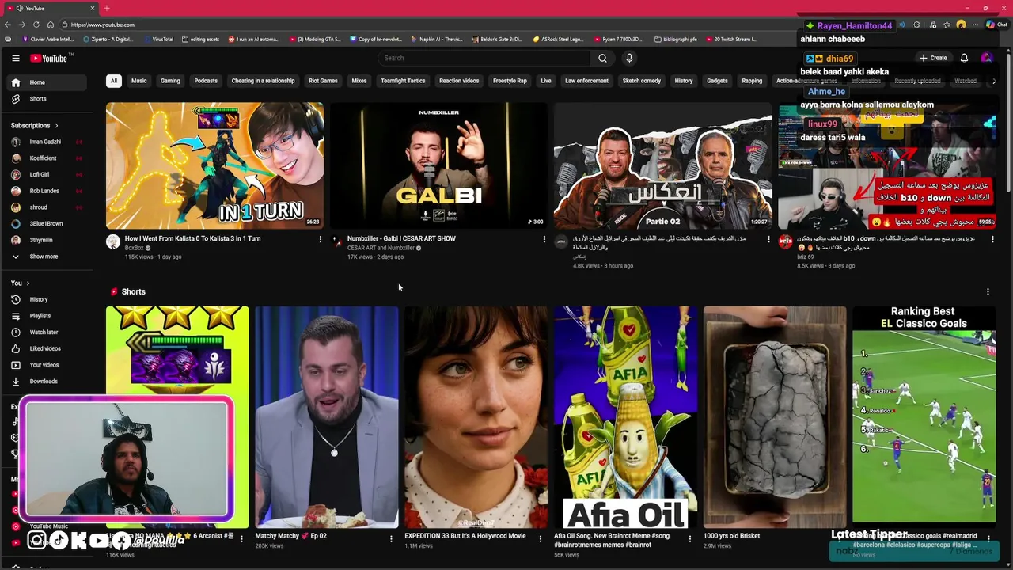Select the All filter chip
Image resolution: width=1013 pixels, height=570 pixels.
point(114,81)
